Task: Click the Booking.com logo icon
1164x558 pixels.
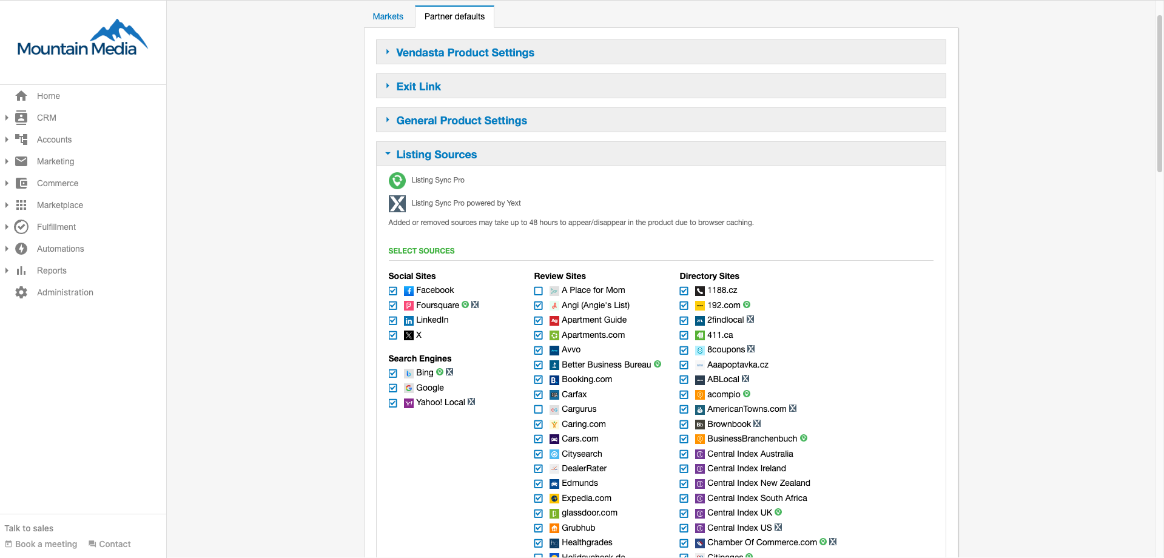Action: coord(554,380)
